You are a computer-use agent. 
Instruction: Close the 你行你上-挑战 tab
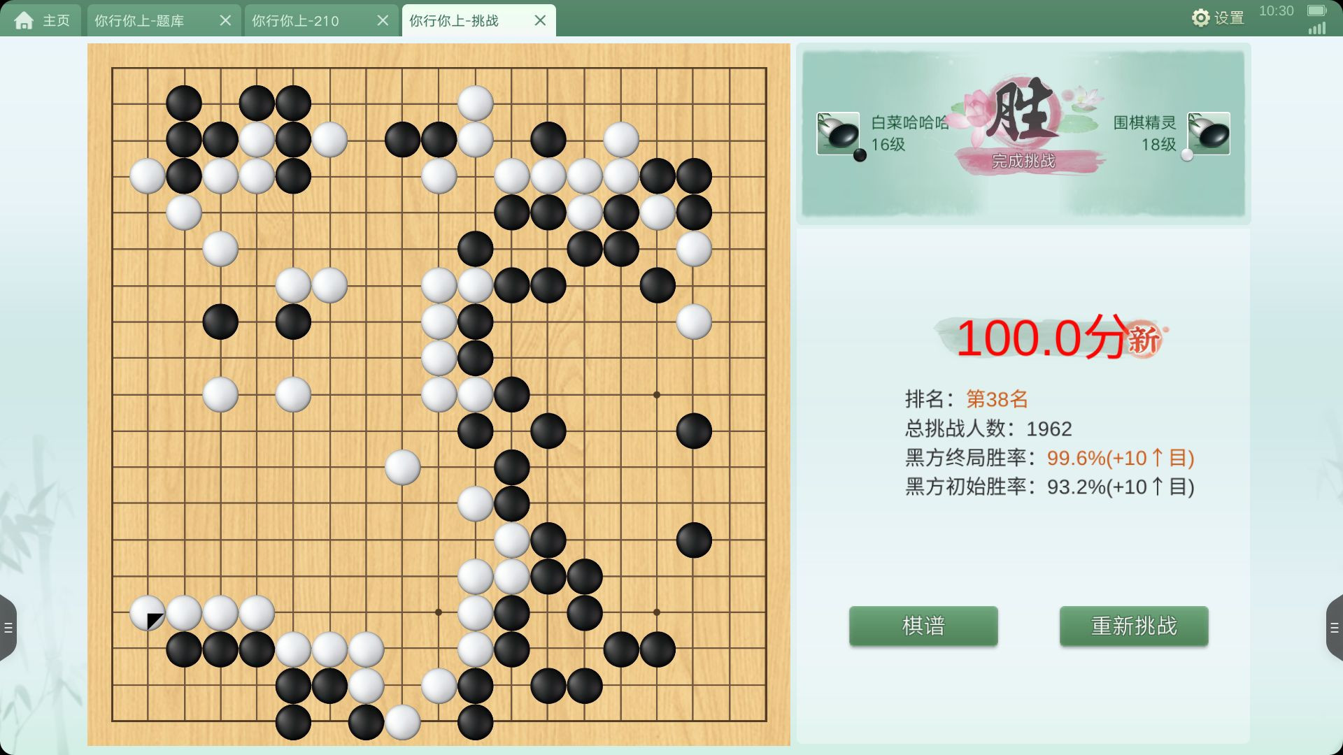pos(540,20)
